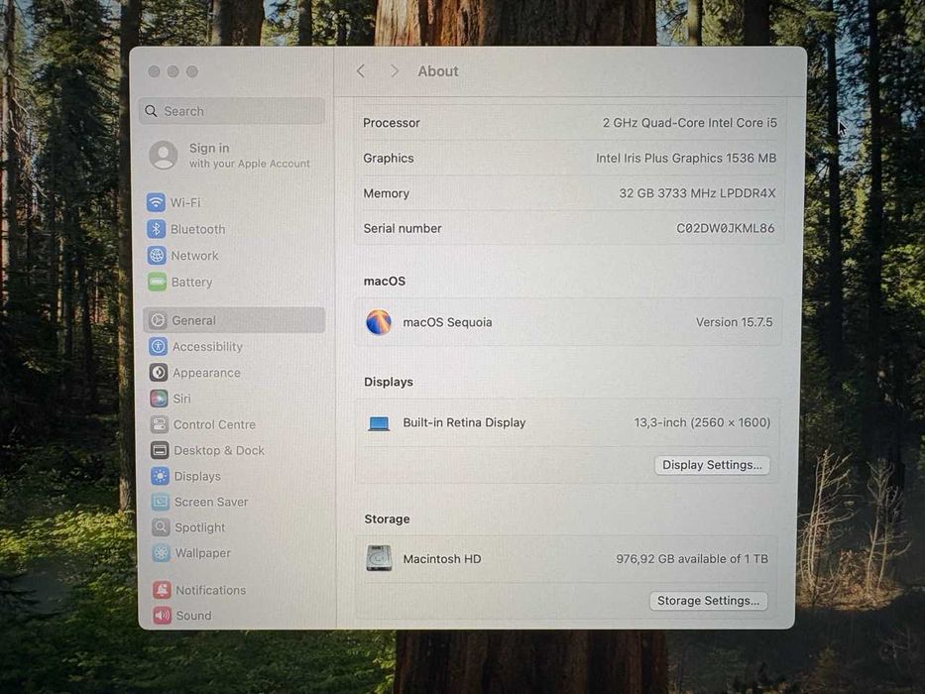925x694 pixels.
Task: Click the search magnifier icon in Search field
Action: click(x=151, y=111)
